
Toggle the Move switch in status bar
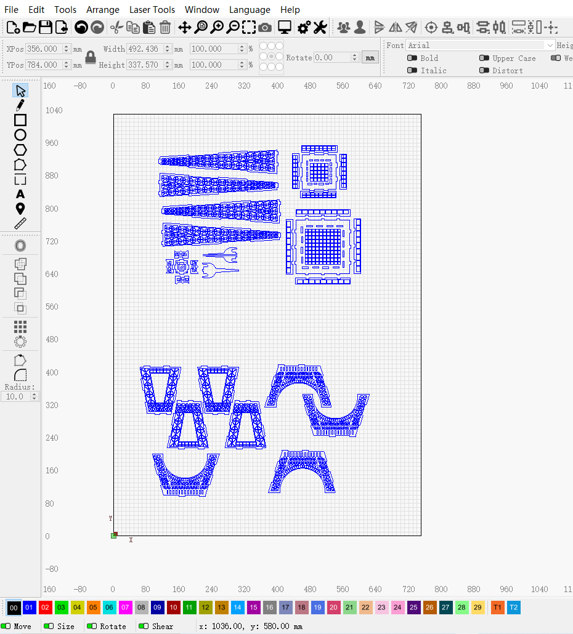point(6,626)
